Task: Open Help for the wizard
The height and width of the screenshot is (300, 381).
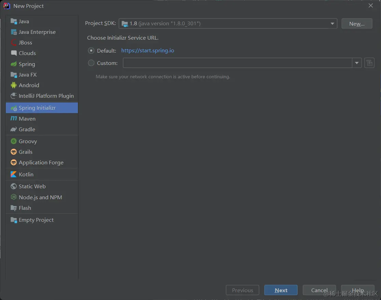Action: [358, 290]
